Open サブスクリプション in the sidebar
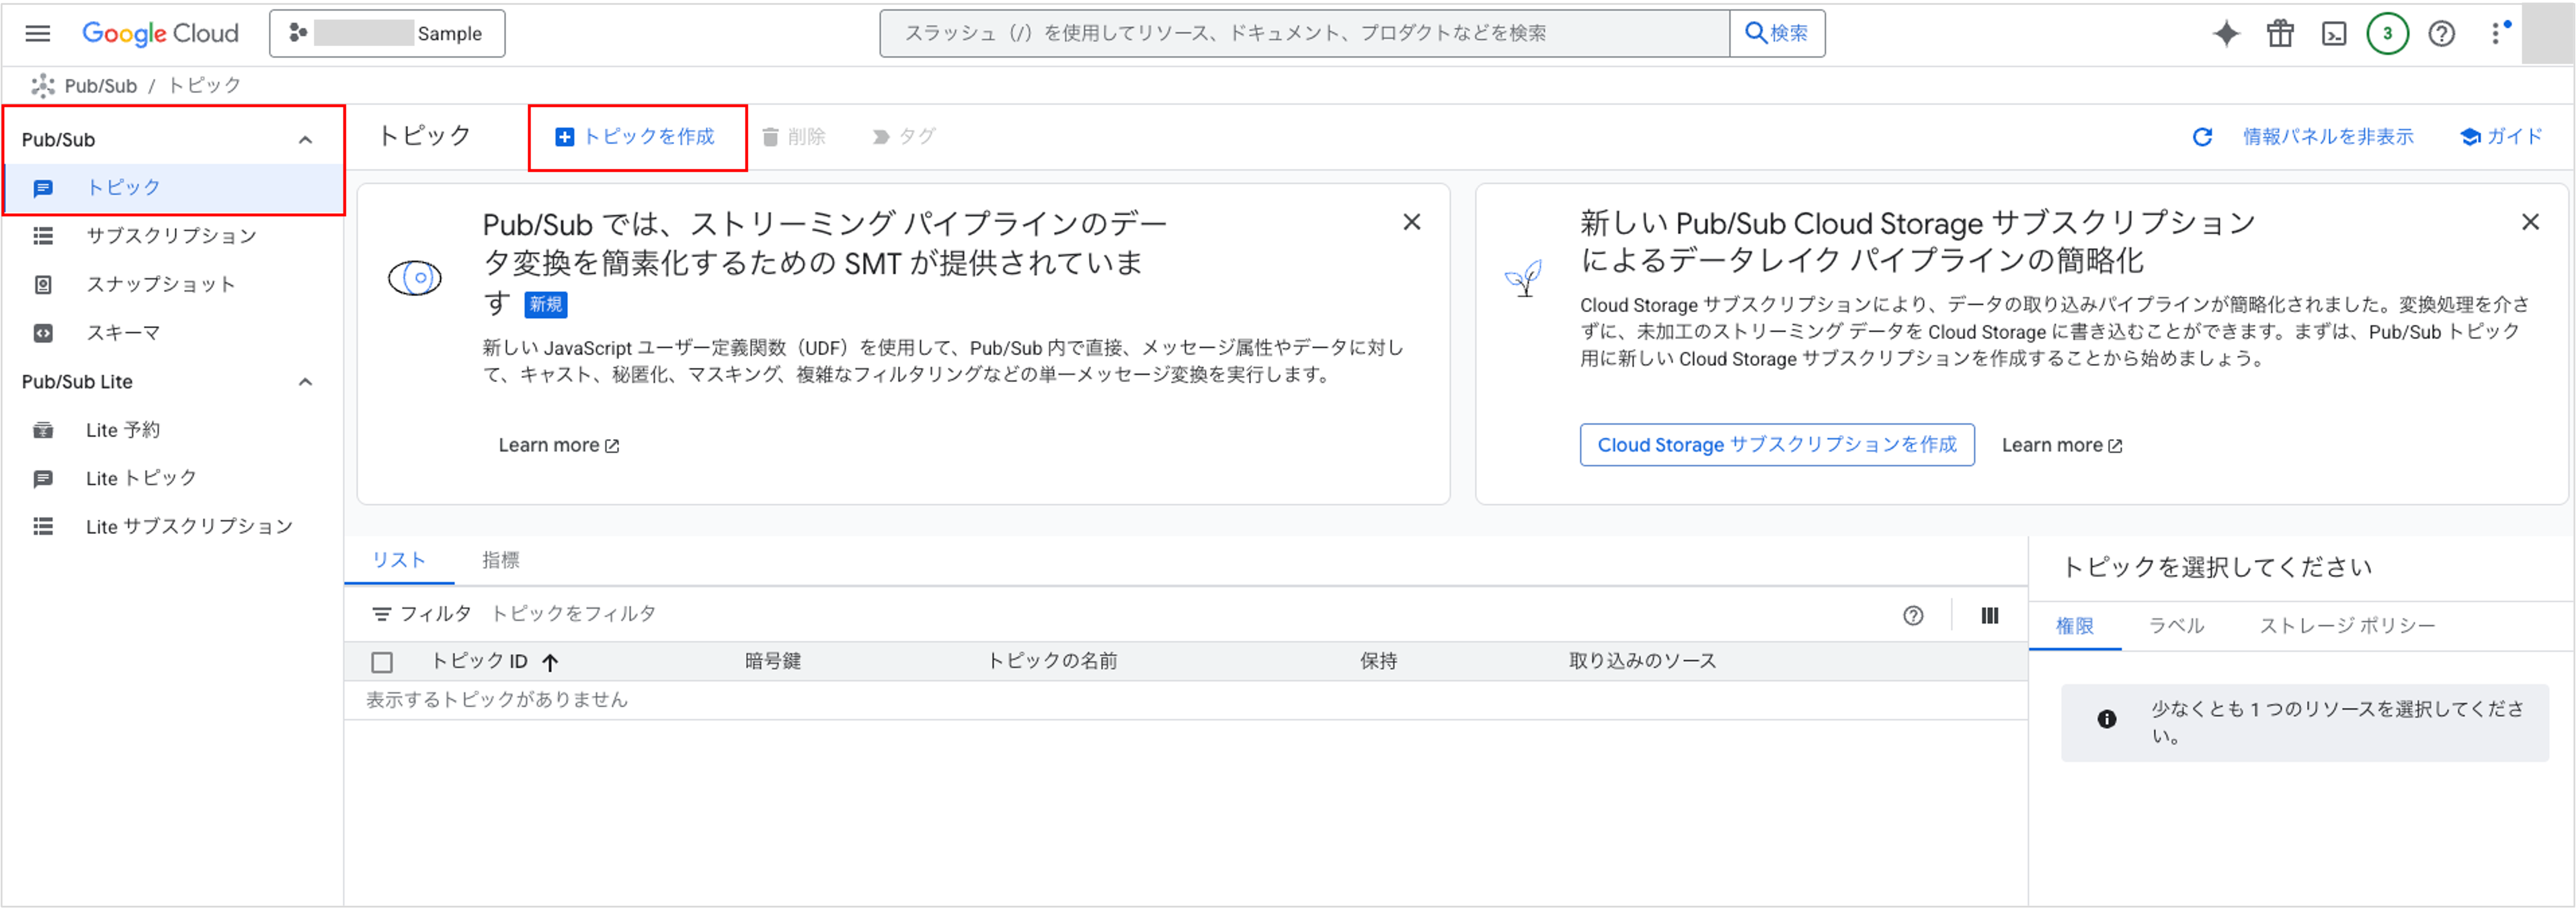The height and width of the screenshot is (910, 2576). tap(172, 236)
